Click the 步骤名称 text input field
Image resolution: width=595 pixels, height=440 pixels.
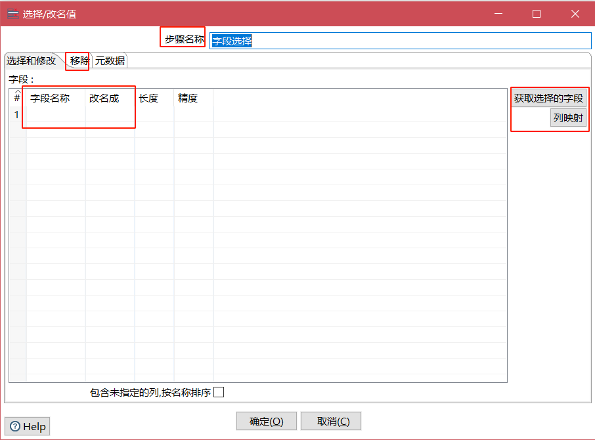(399, 41)
